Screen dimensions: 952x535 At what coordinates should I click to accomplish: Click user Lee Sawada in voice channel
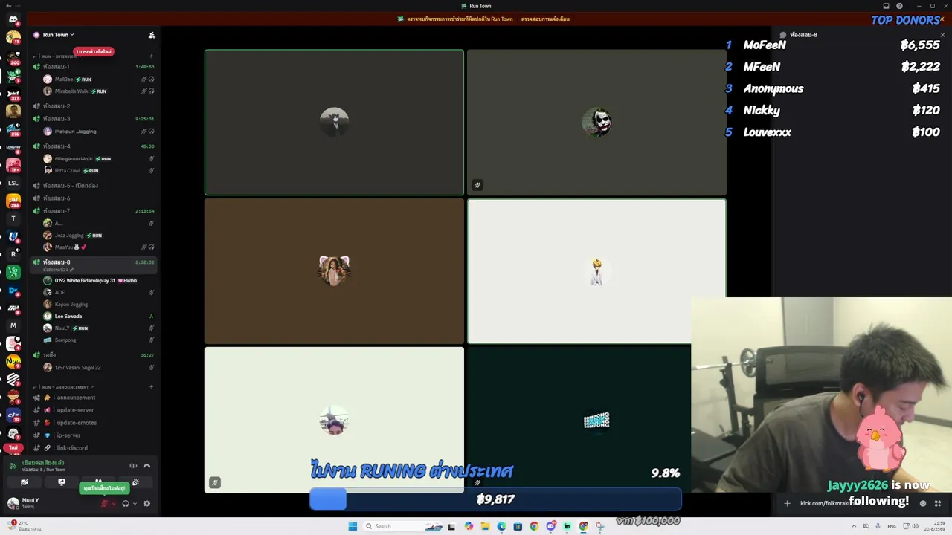click(99, 317)
